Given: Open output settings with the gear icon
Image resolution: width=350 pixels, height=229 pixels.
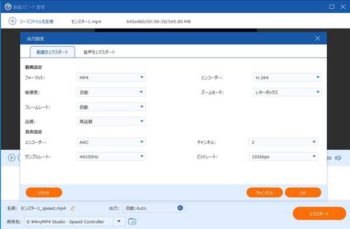Looking at the screenshot, I should pyautogui.click(x=180, y=208).
